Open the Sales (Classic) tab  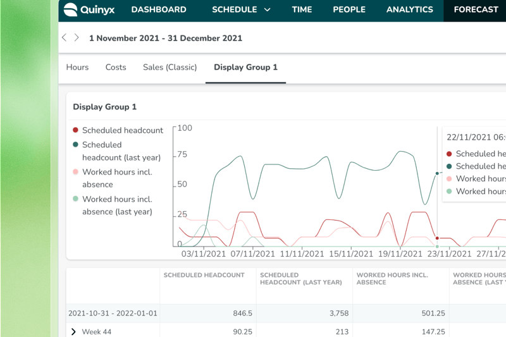click(x=170, y=67)
